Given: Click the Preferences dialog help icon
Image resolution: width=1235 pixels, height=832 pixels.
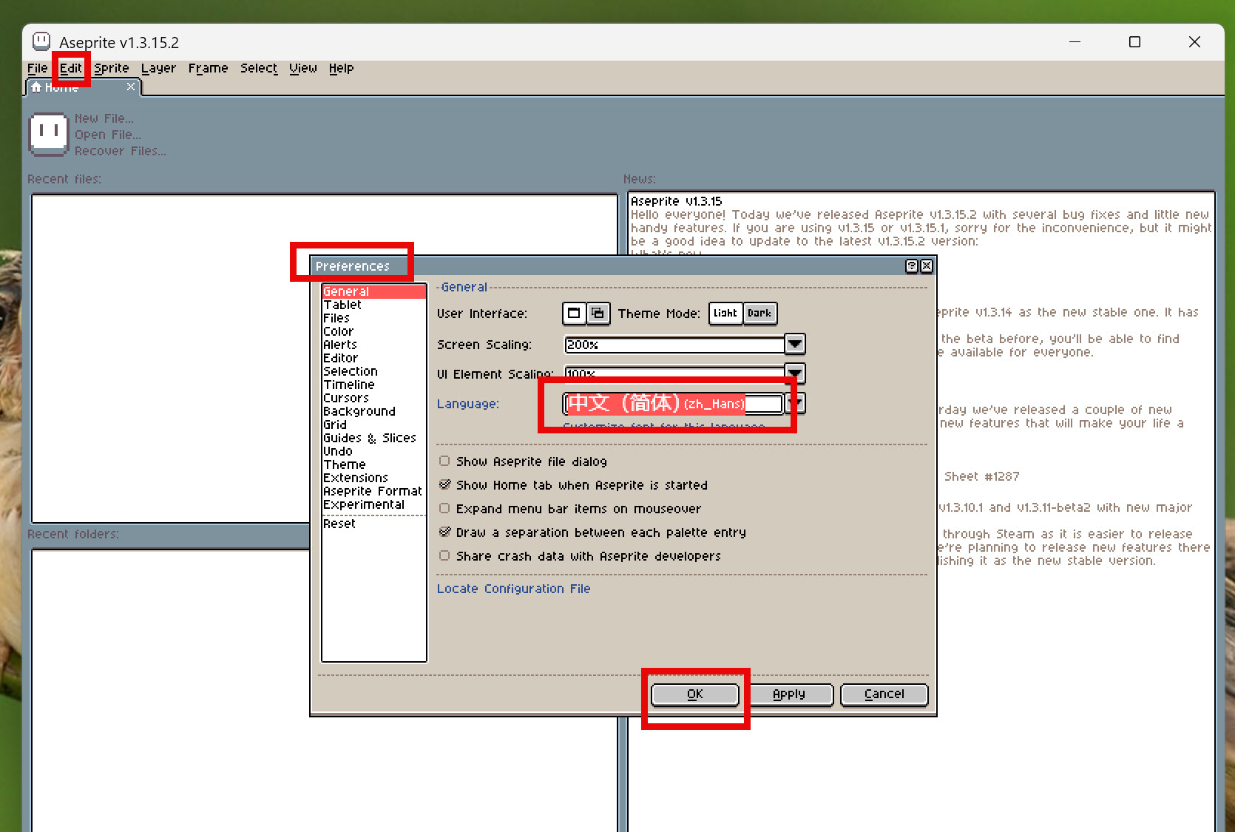Looking at the screenshot, I should (x=912, y=266).
